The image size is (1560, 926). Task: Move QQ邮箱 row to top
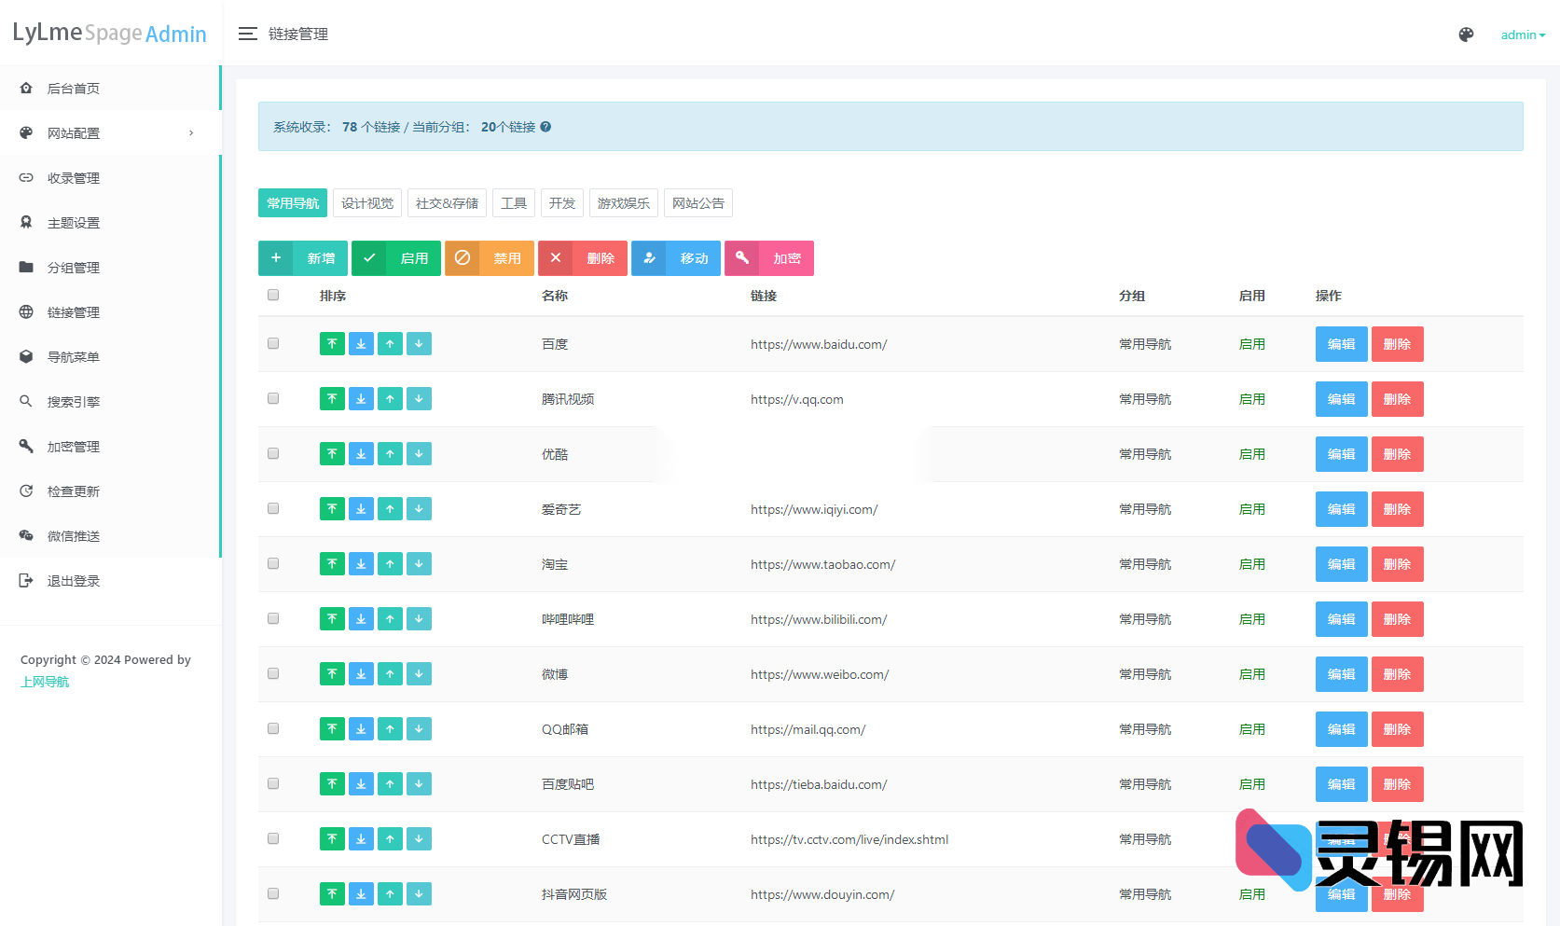(332, 729)
